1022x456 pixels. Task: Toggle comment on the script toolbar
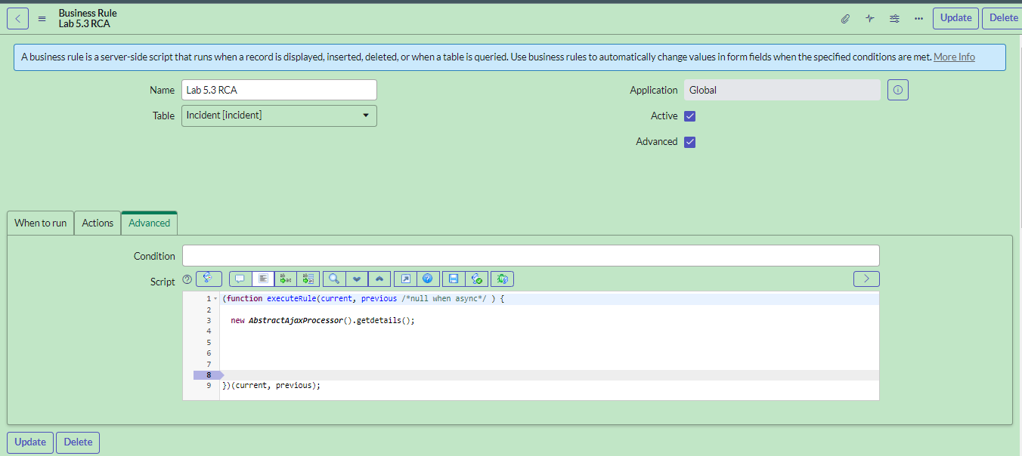240,279
